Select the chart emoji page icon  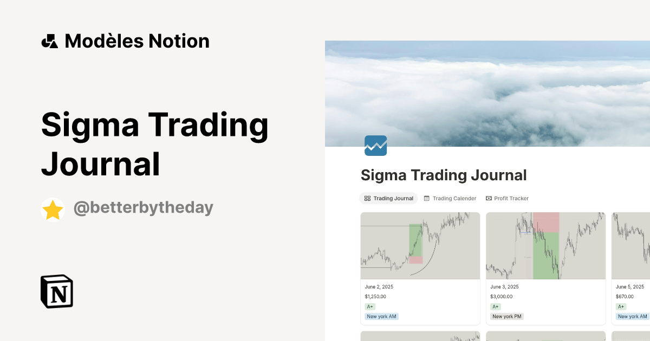coord(375,146)
